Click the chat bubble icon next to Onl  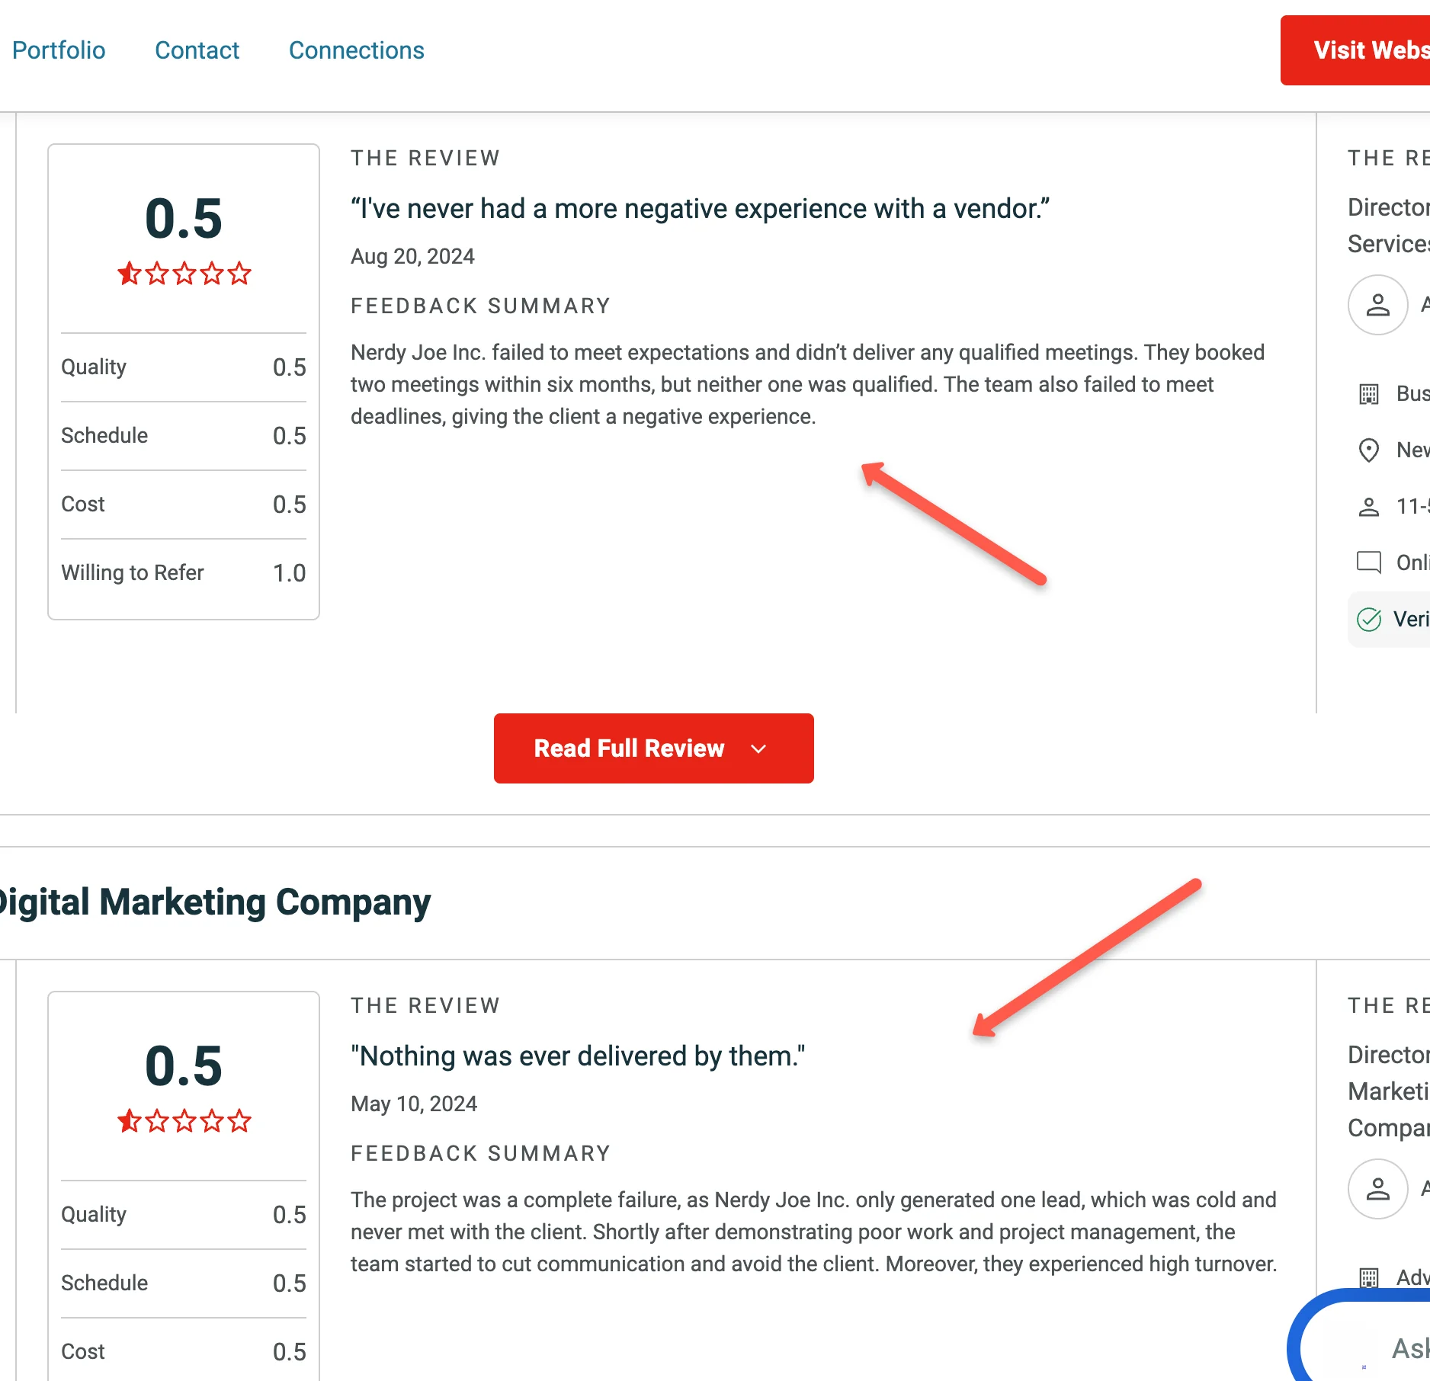1369,562
